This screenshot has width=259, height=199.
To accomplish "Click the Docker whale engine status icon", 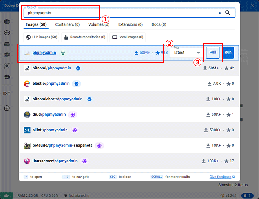I will click(x=7, y=196).
